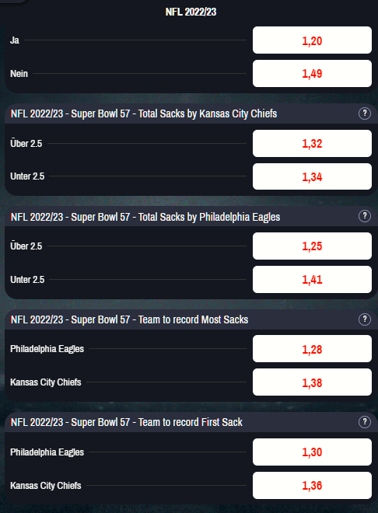
Task: Click the NFL 2022/23 title at top
Action: coord(191,12)
